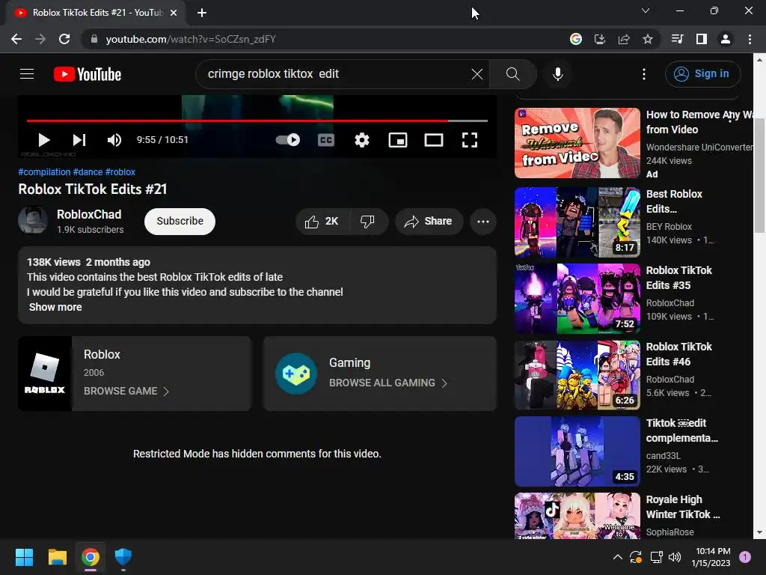Select Roblox TikTok Edits #21 tab
The width and height of the screenshot is (766, 575).
tap(96, 13)
